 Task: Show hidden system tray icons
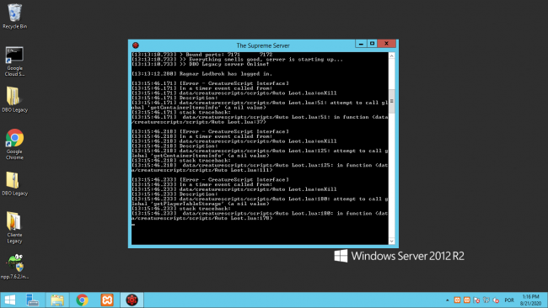pyautogui.click(x=448, y=300)
